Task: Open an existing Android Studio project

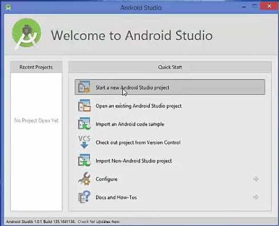Action: point(170,106)
